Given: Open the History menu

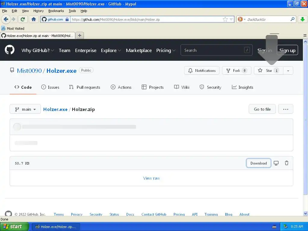Looking at the screenshot, I should click(38, 11).
